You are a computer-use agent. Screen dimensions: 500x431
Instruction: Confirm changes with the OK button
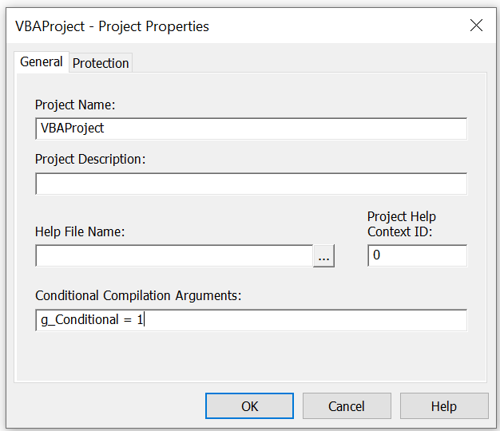click(249, 405)
